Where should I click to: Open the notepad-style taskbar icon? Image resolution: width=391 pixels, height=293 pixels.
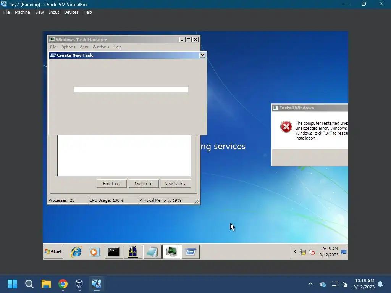152,252
